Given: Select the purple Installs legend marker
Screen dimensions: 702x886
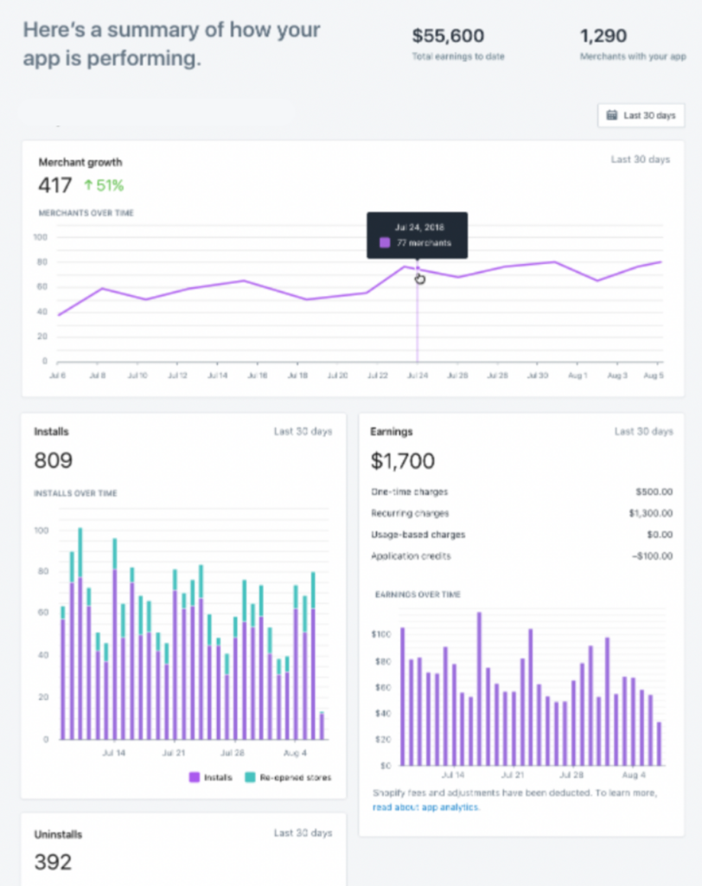Looking at the screenshot, I should pos(195,776).
